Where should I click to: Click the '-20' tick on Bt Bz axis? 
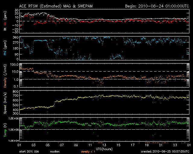coord(15,29)
